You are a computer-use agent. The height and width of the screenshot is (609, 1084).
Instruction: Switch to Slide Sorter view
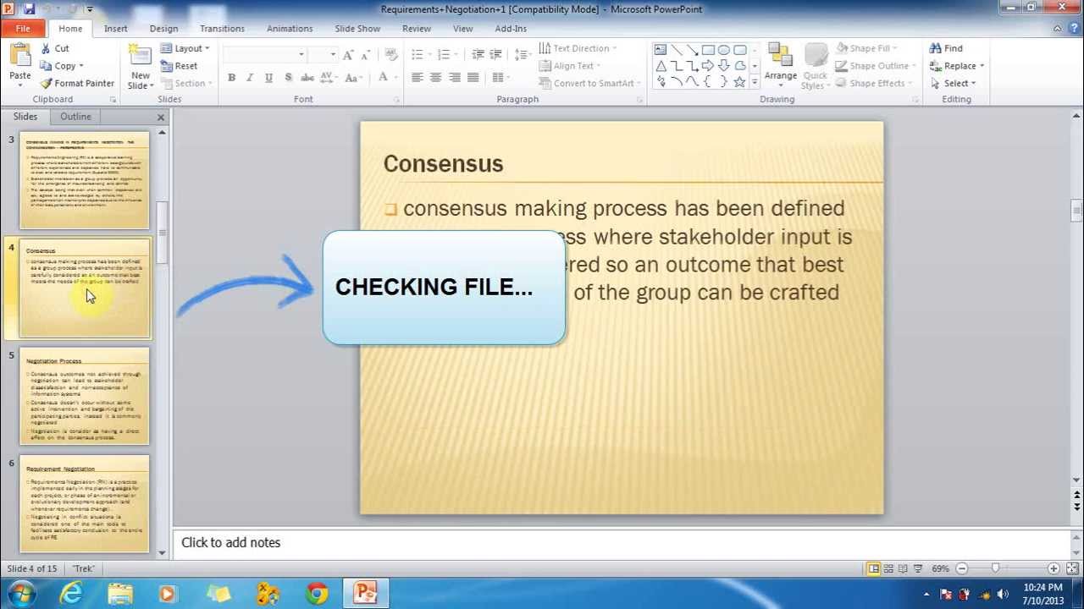(888, 568)
